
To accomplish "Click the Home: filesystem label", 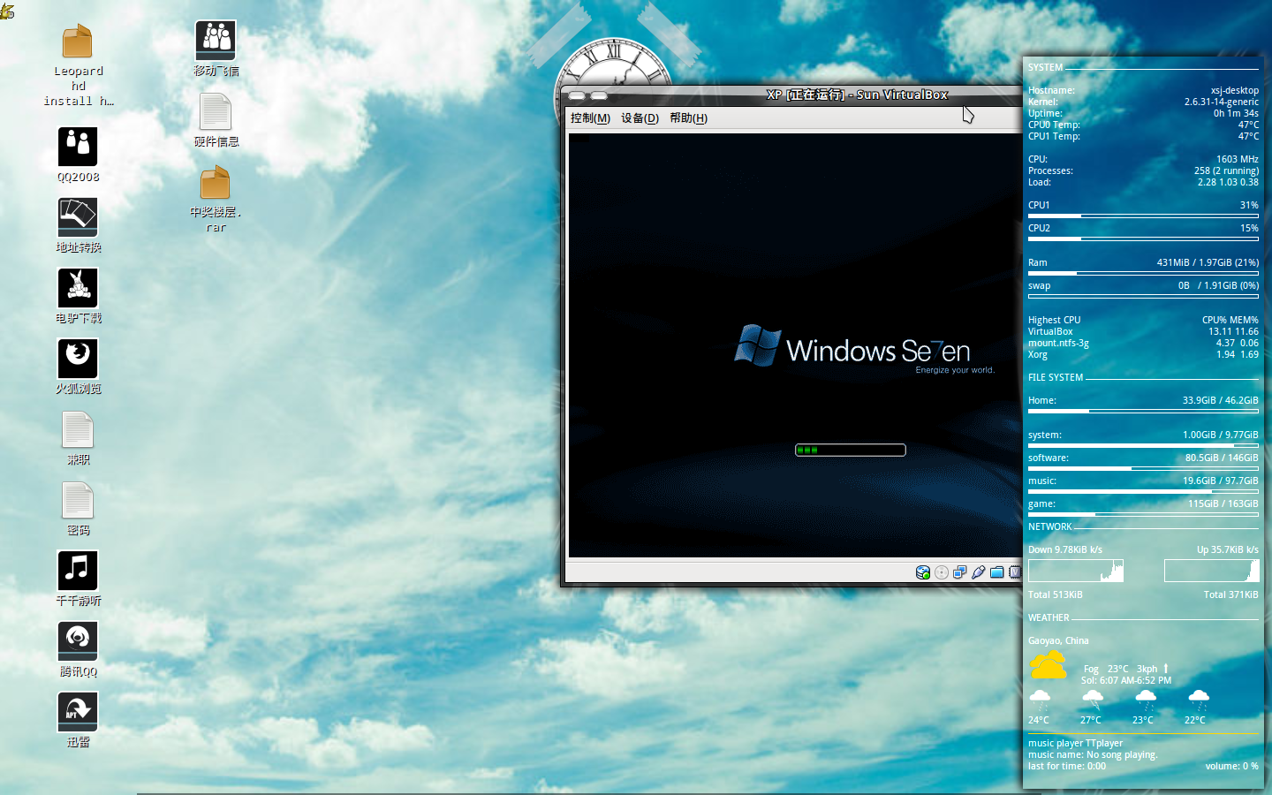I will click(x=1042, y=400).
